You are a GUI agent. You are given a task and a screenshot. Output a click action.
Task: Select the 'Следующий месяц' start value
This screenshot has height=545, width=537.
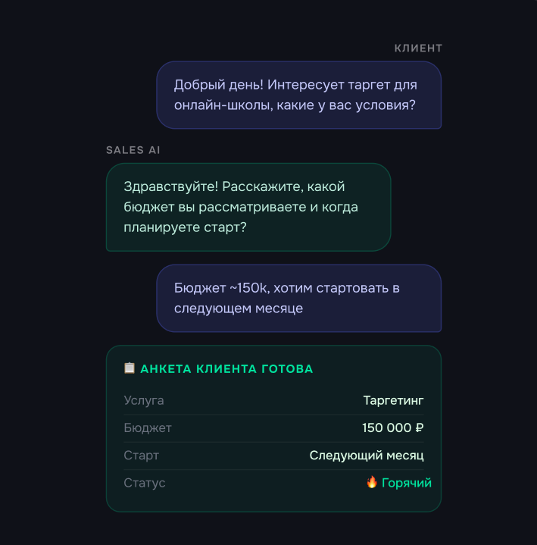coord(367,456)
